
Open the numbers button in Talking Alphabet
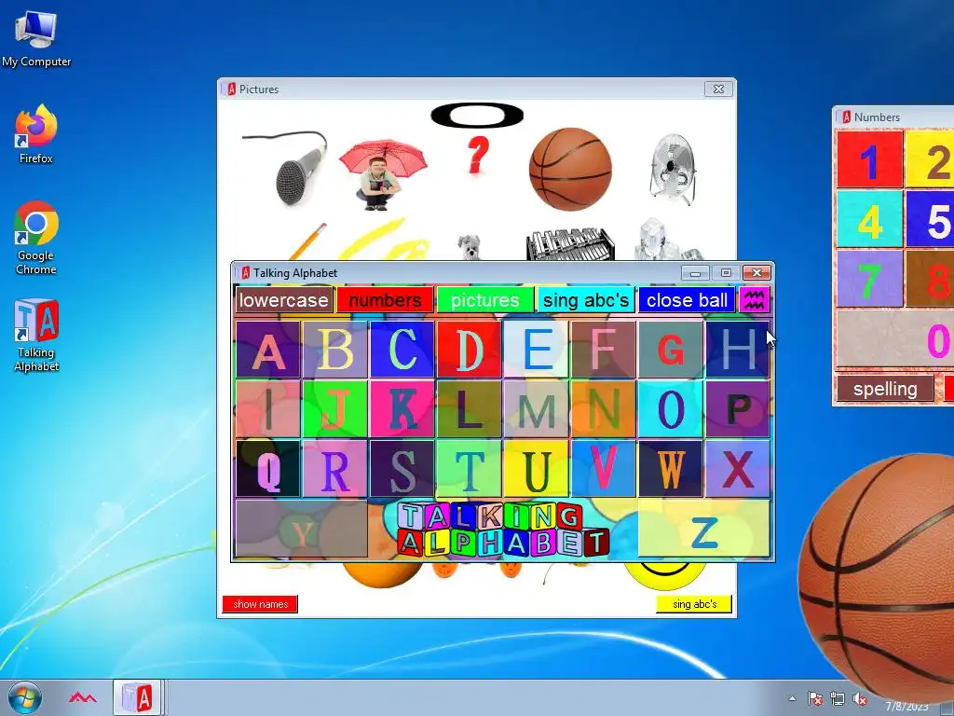385,300
